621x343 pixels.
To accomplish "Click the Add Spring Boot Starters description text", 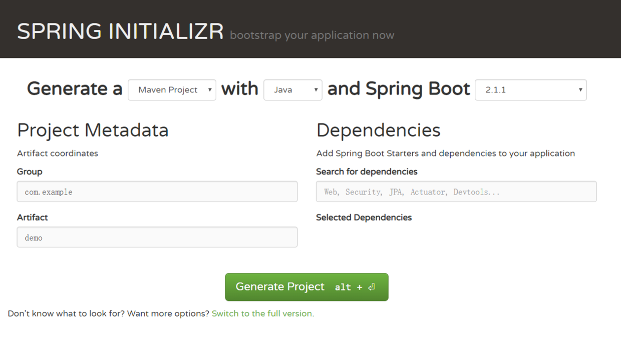I will (446, 153).
